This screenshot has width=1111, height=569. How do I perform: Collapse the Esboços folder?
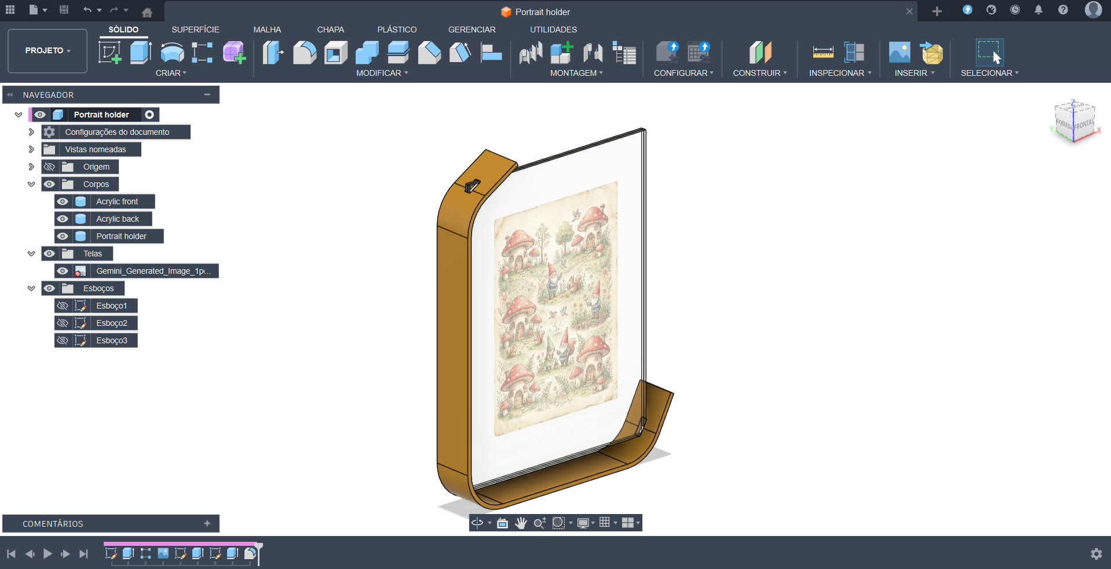pyautogui.click(x=31, y=288)
